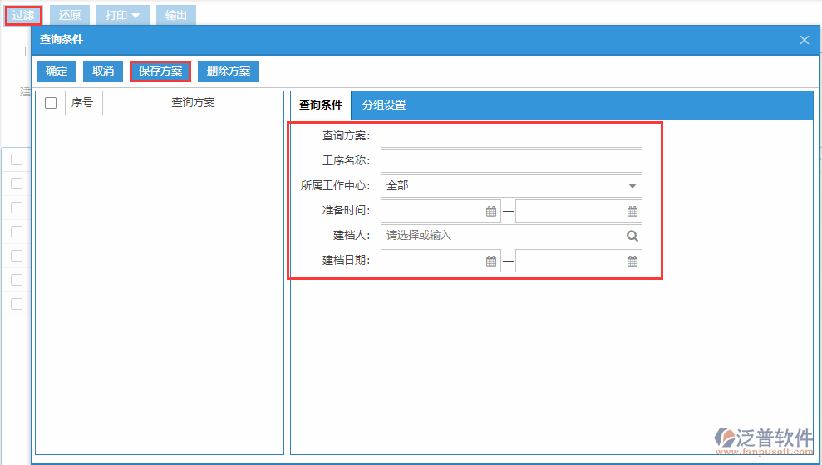822x465 pixels.
Task: Click the 取消 button
Action: [x=103, y=71]
